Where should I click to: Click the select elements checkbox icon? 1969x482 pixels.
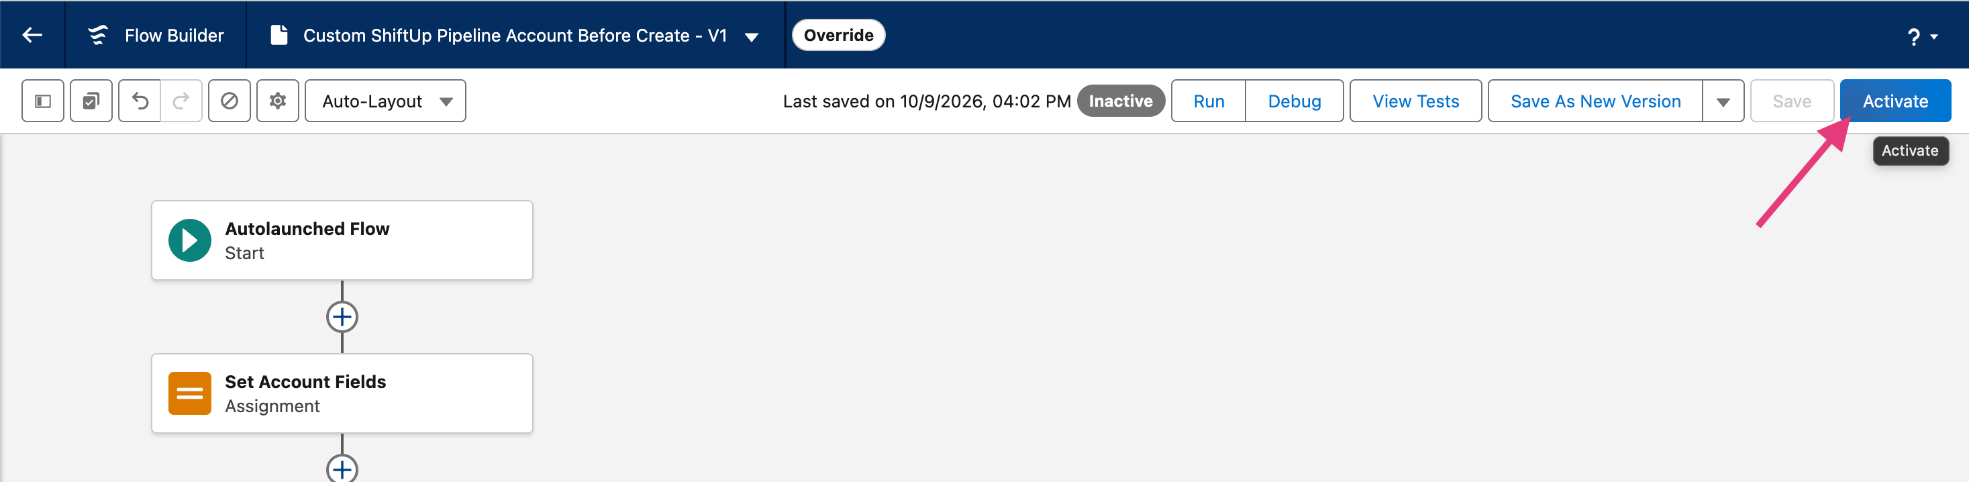tap(91, 101)
